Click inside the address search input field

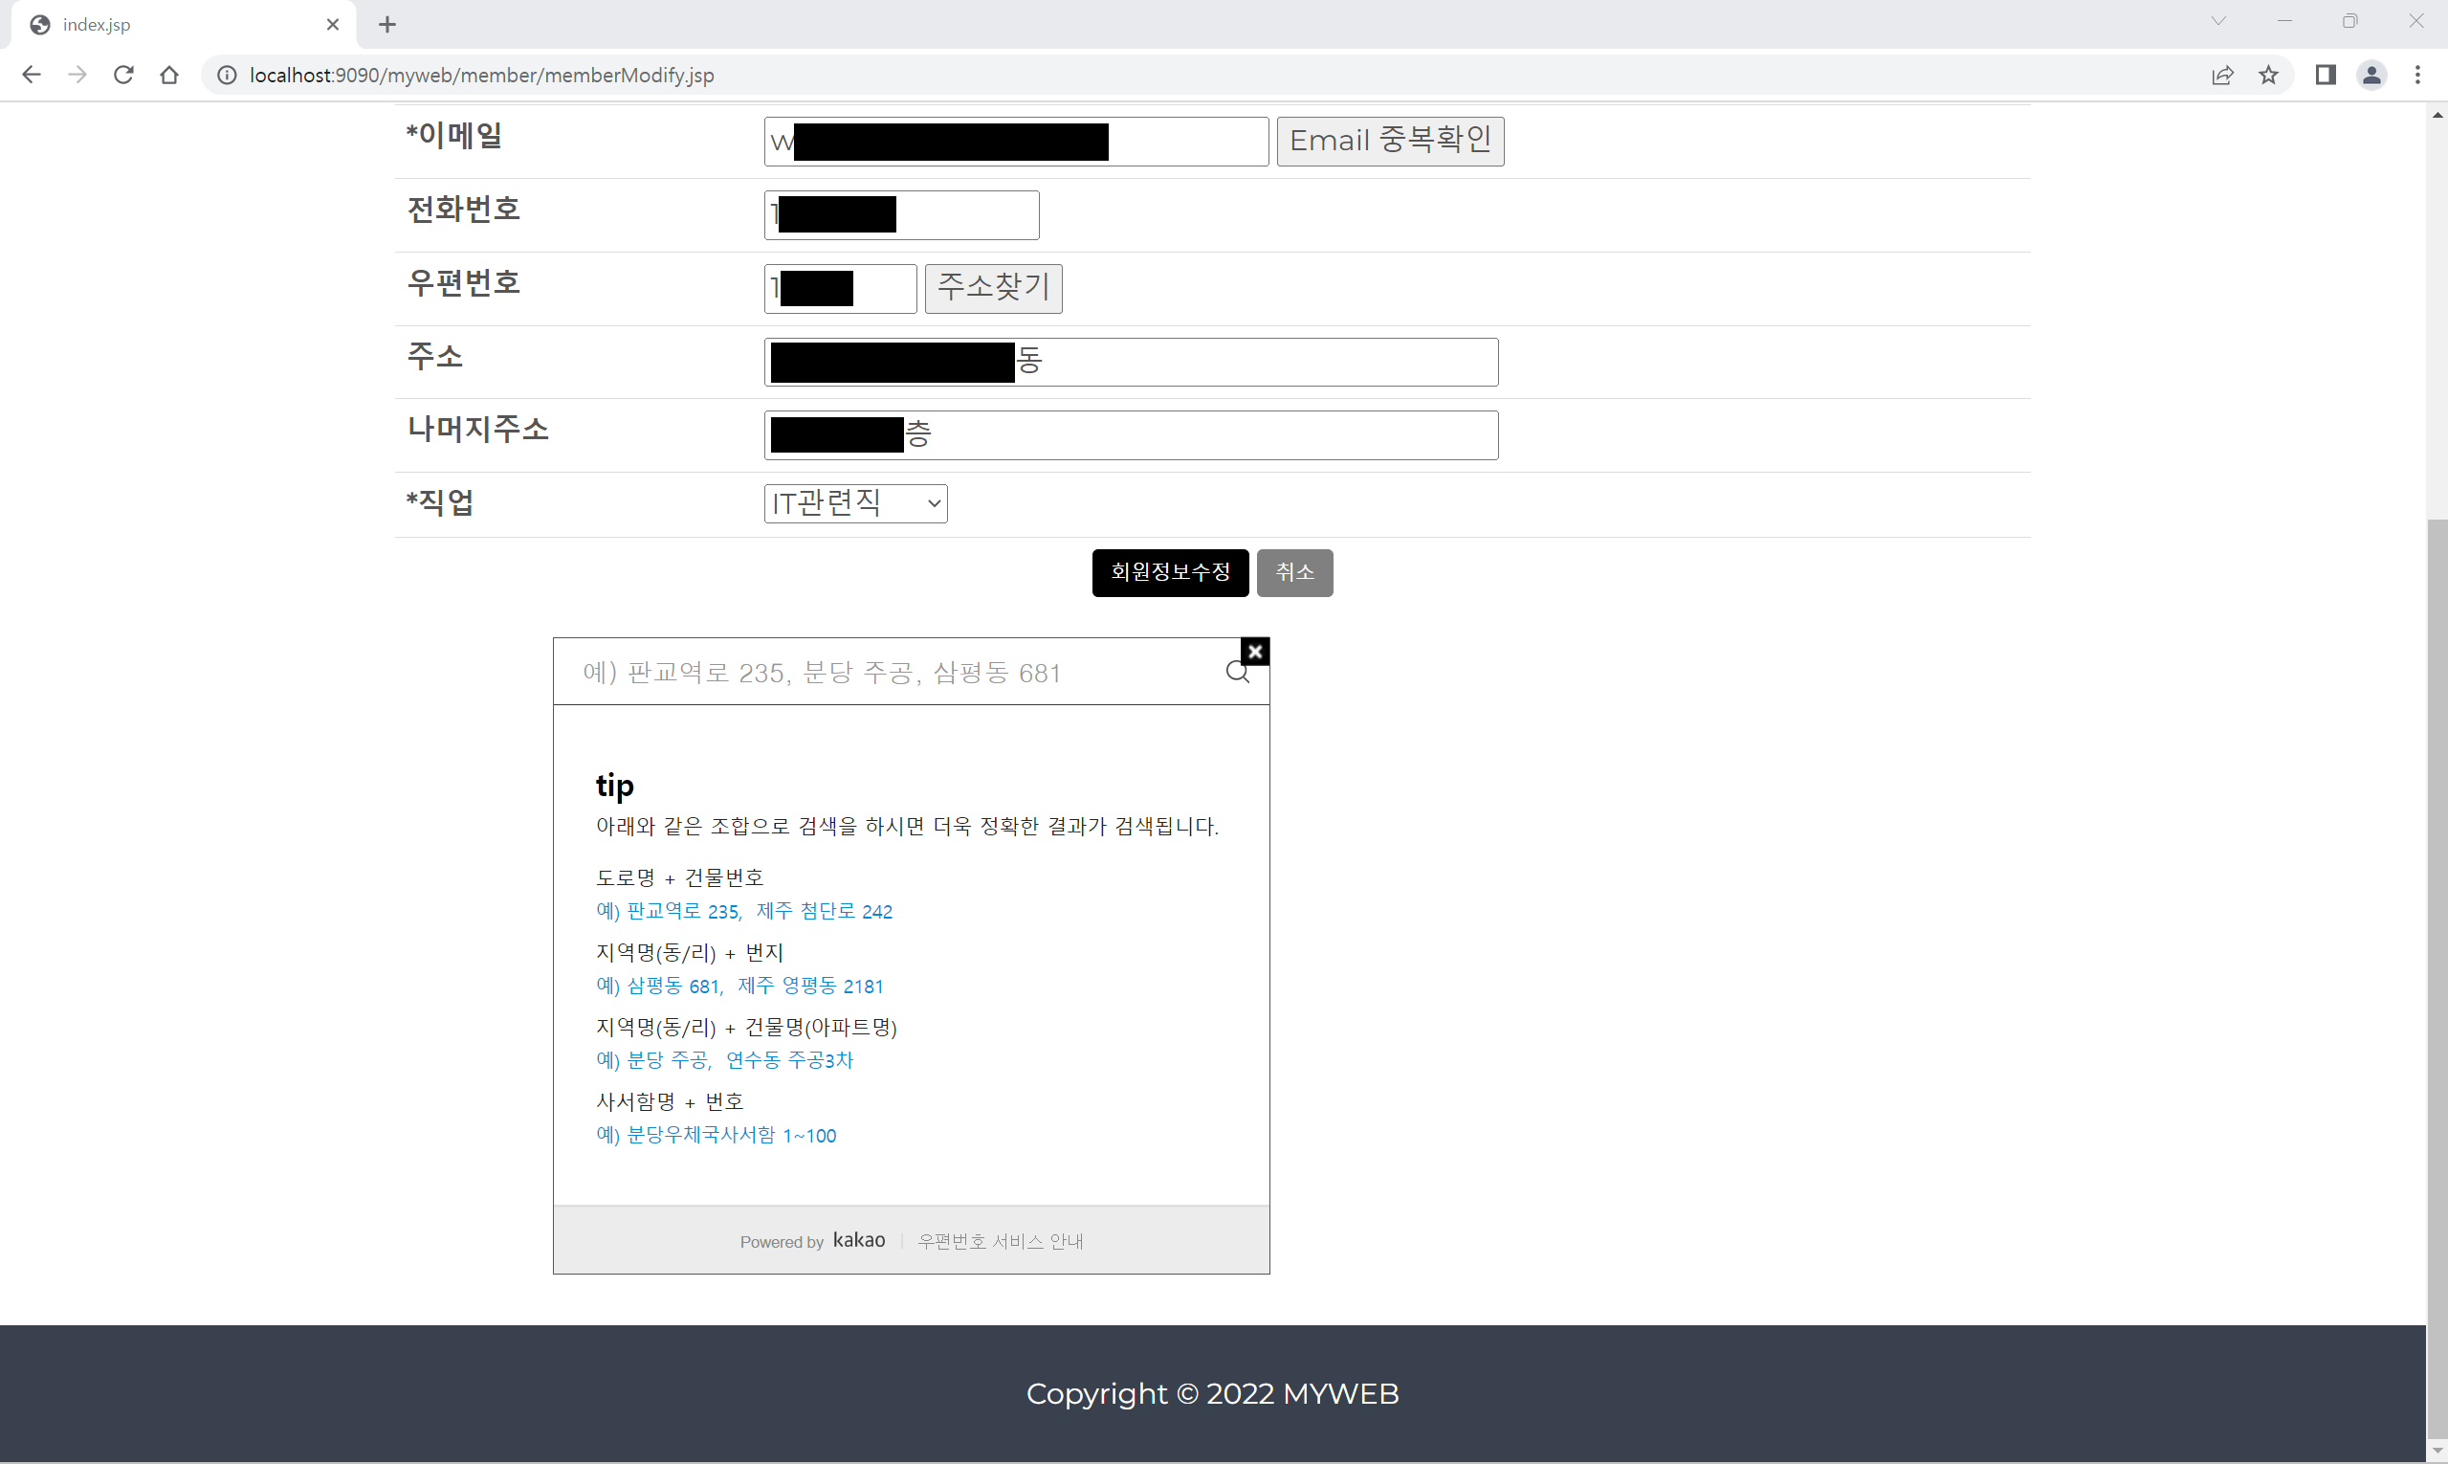click(888, 672)
